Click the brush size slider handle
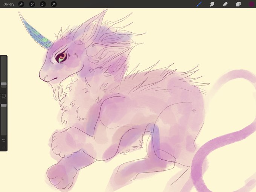Screen dimensions: 256x192 [x=4, y=84]
